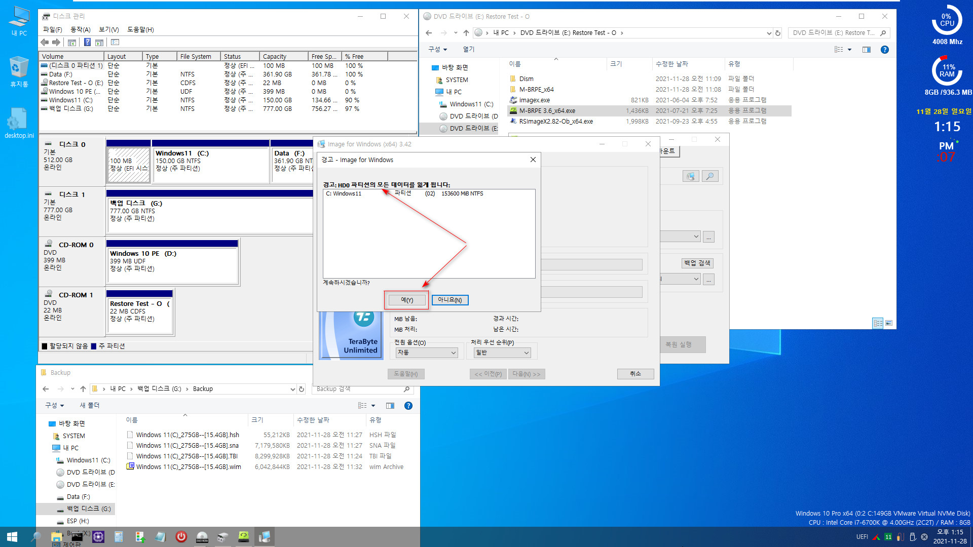This screenshot has width=973, height=547.
Task: Click the show/hide console tree toolbar icon
Action: pos(72,43)
